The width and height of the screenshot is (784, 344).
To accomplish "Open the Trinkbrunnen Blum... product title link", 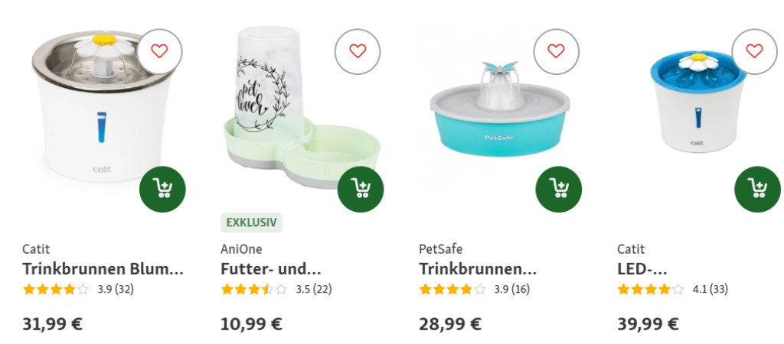I will point(103,269).
